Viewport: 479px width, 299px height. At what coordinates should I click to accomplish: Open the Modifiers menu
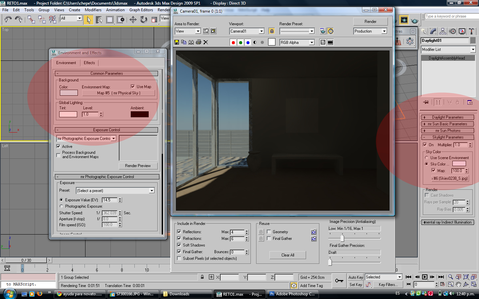click(x=93, y=10)
